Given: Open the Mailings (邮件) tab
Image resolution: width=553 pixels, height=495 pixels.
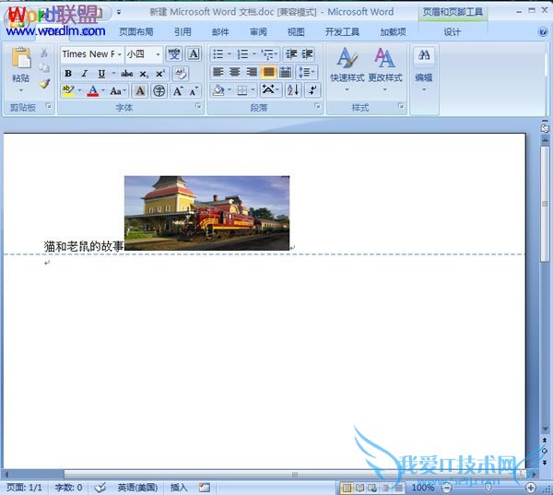Looking at the screenshot, I should [220, 32].
